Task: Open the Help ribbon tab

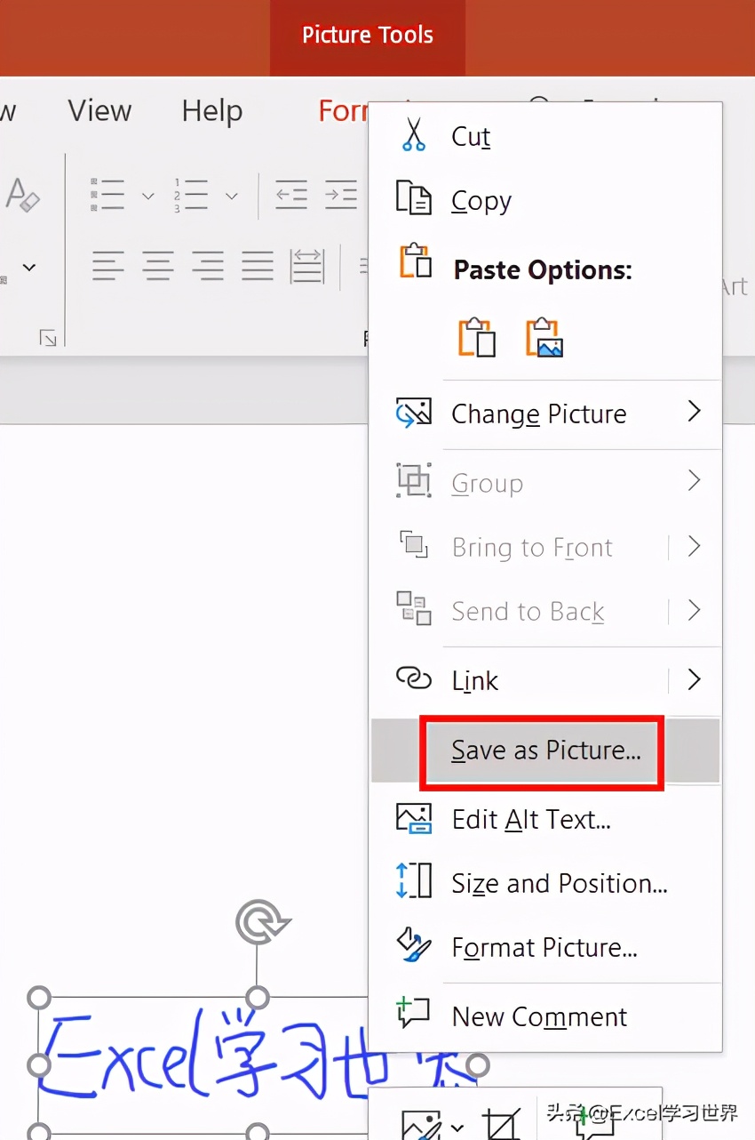Action: (212, 111)
